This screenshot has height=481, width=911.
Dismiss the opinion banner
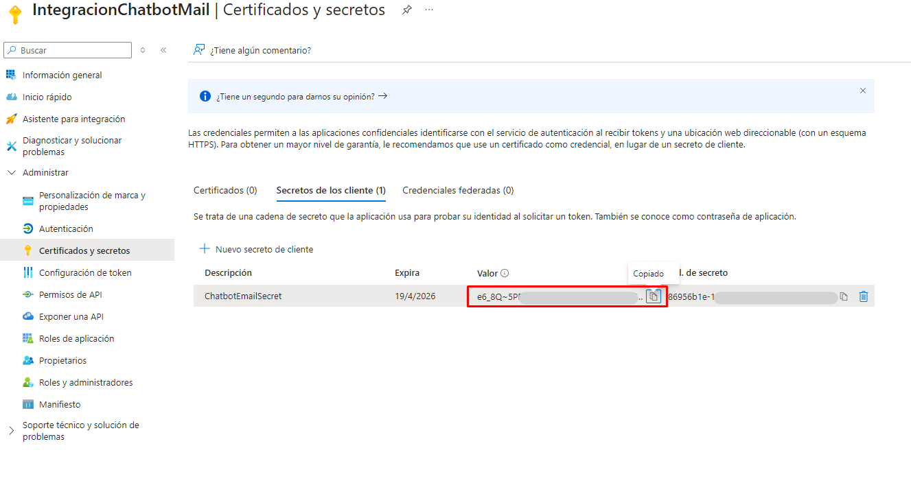pyautogui.click(x=863, y=91)
